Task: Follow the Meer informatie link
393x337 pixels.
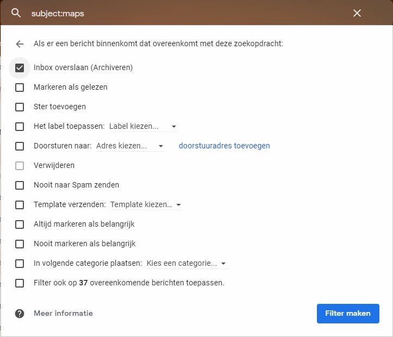Action: point(63,314)
